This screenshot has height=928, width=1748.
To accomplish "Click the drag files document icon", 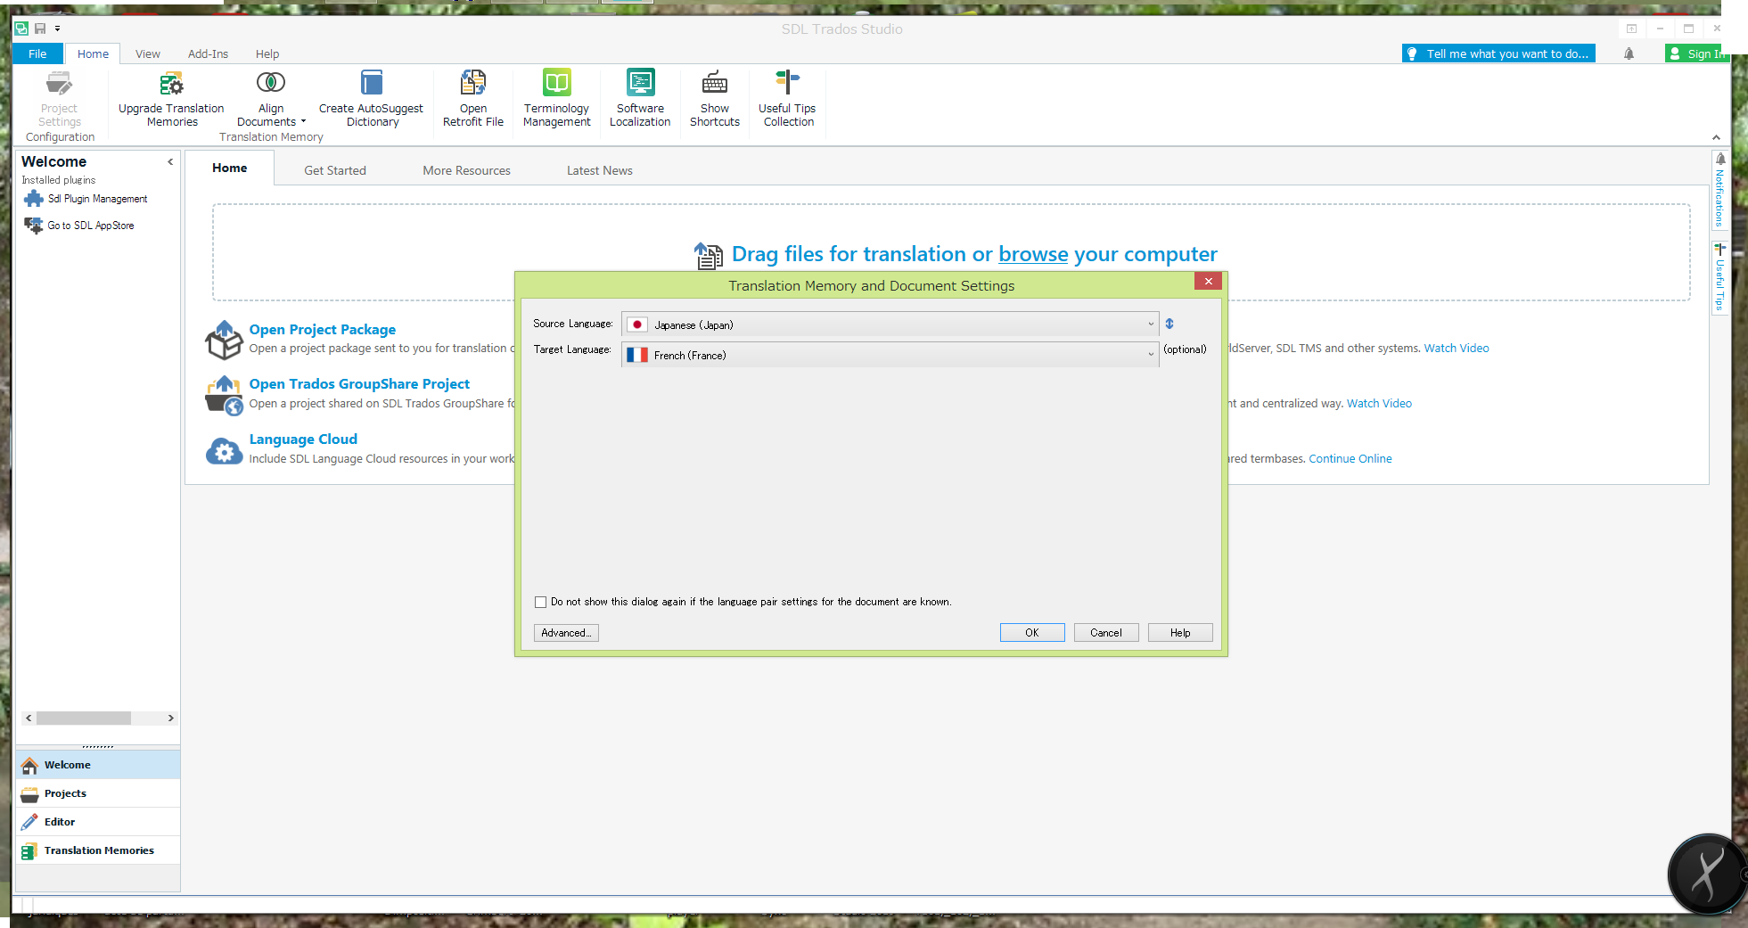I will tap(709, 256).
